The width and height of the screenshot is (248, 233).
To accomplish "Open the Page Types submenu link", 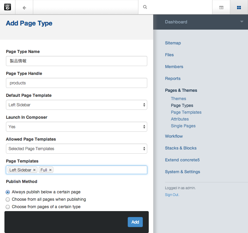I will pyautogui.click(x=182, y=105).
